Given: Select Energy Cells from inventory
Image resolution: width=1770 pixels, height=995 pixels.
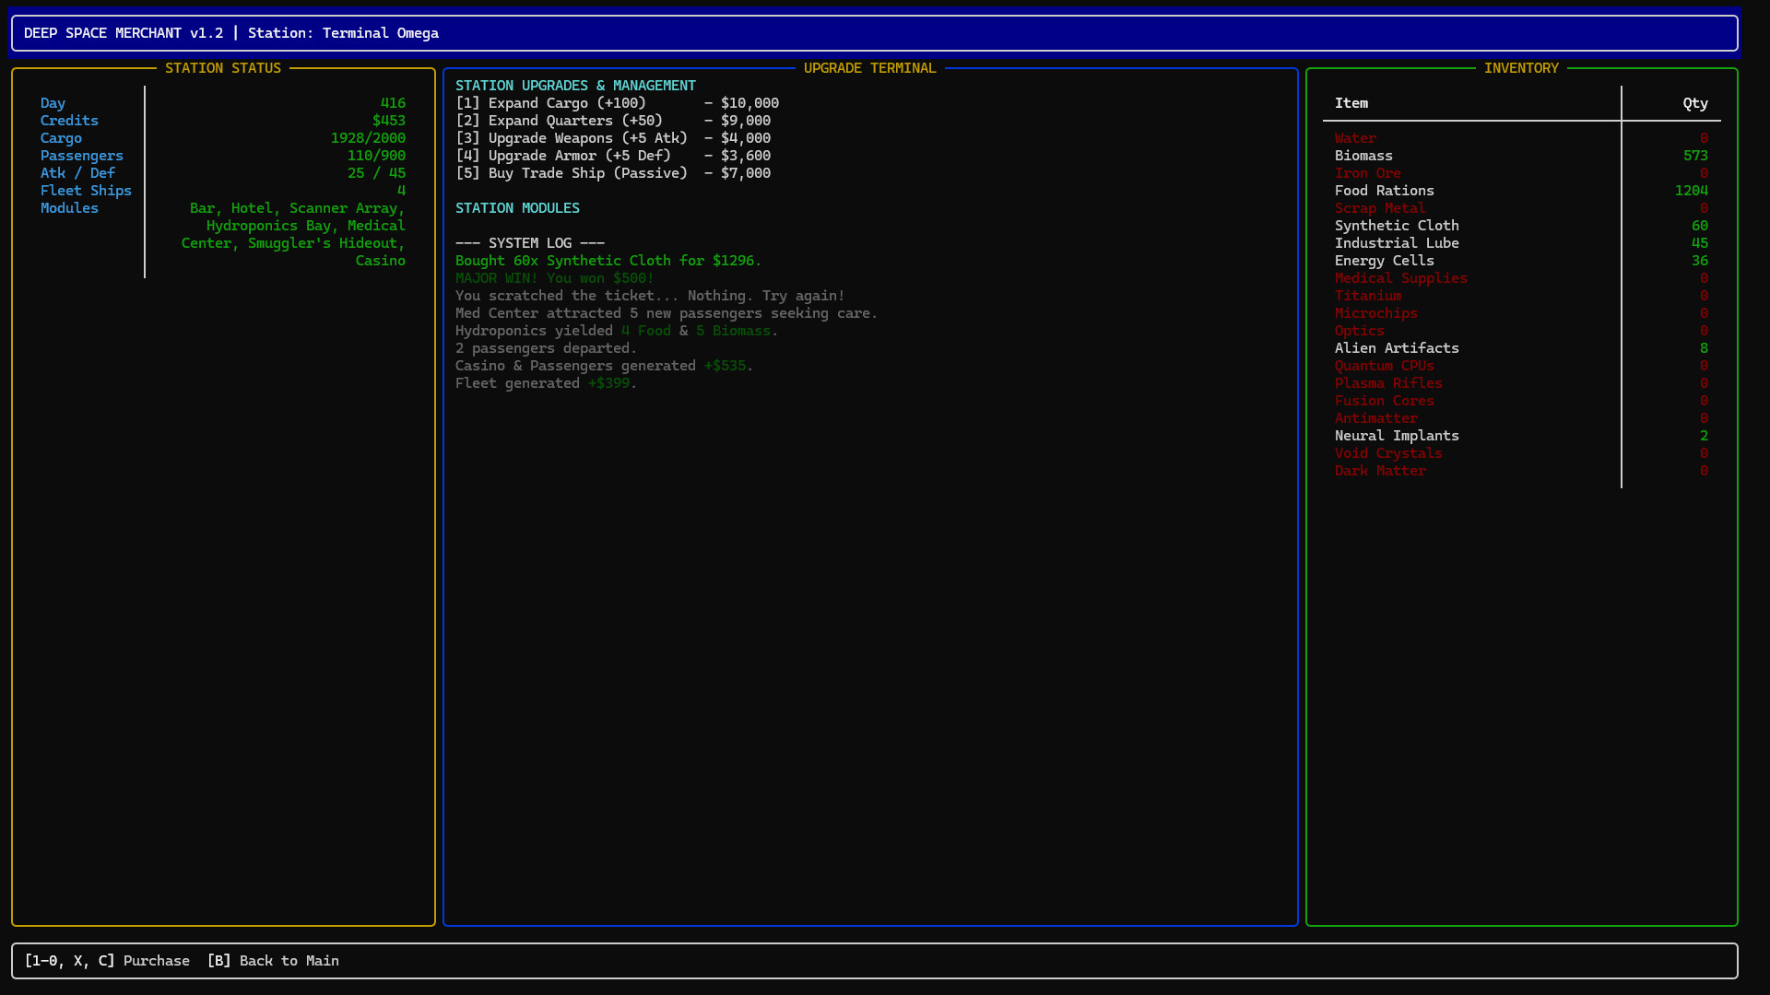Looking at the screenshot, I should click(1384, 260).
